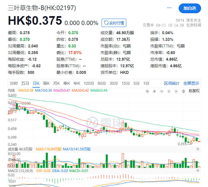Click the 市净率 value -0.60
Screen dimensions: 208x187
point(171,53)
